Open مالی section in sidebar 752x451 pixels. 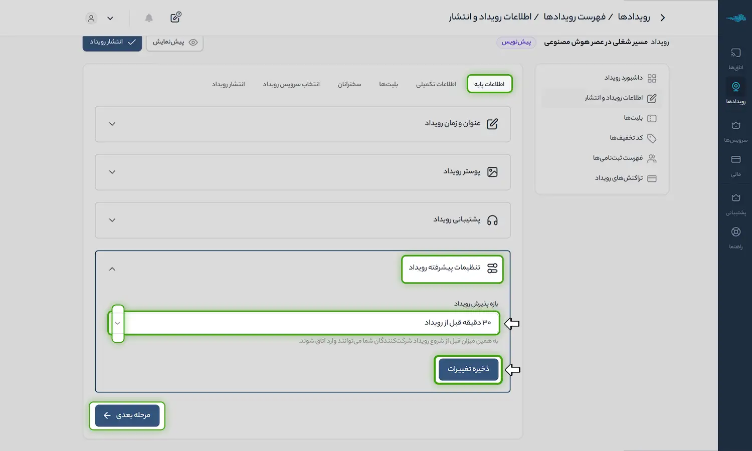click(x=735, y=165)
